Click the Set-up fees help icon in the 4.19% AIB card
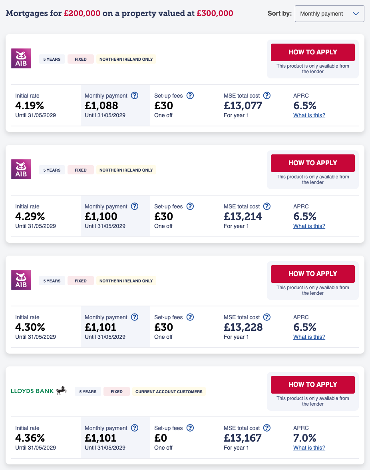The height and width of the screenshot is (470, 370). point(190,96)
